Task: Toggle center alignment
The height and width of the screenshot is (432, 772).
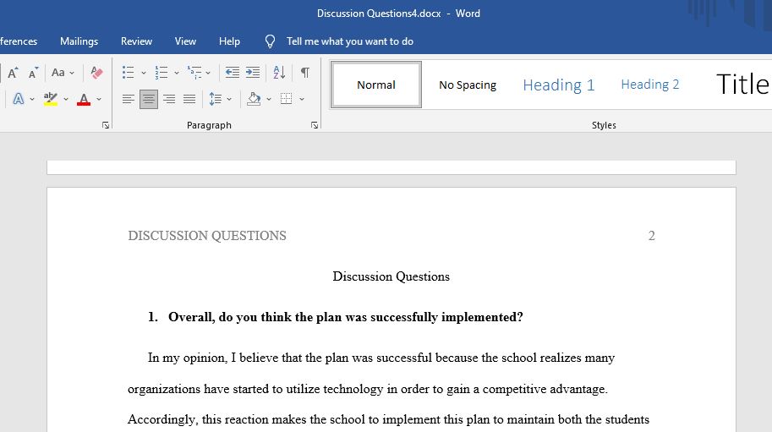Action: [149, 99]
